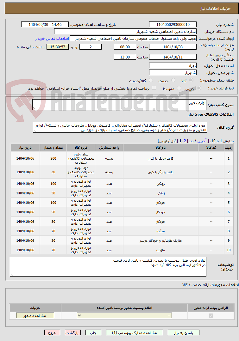
Task: Click unit بسته in row 2
Action: (109, 172)
